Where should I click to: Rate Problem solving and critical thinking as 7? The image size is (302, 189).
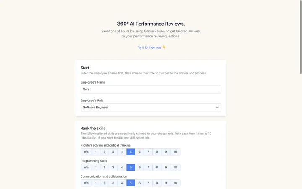(148, 152)
